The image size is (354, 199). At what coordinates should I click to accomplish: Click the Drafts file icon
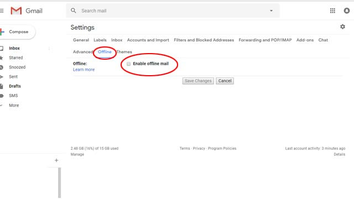[x=1, y=86]
